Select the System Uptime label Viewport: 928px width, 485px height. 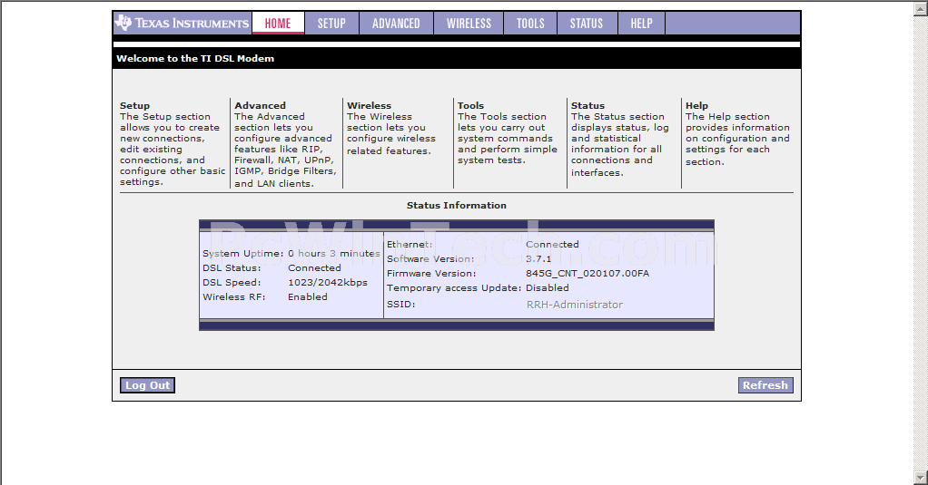click(243, 254)
